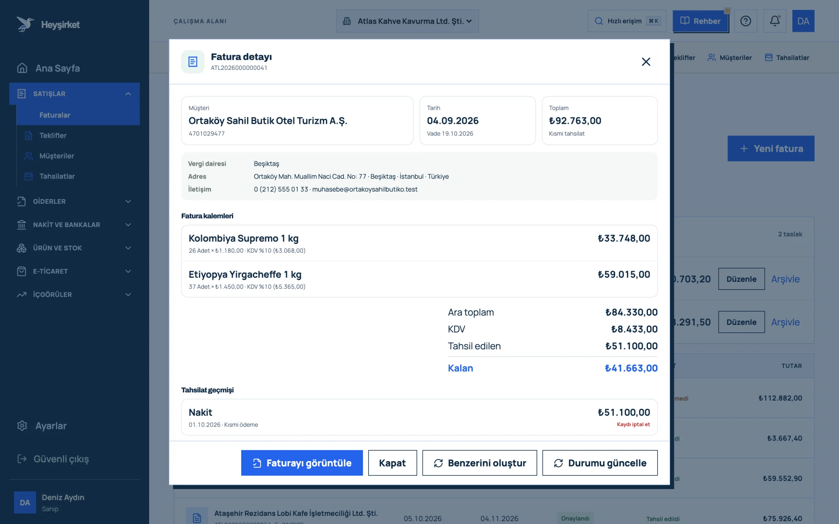The width and height of the screenshot is (839, 524).
Task: Click the Deniz Aydın user profile in sidebar
Action: click(x=75, y=502)
